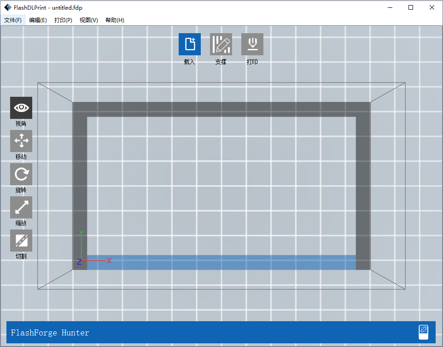Image resolution: width=443 pixels, height=347 pixels.
Task: Select the 旋转 (Rotate) tool
Action: coord(21,174)
